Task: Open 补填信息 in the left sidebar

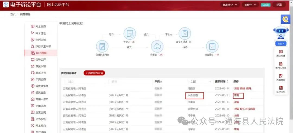Action: (x=38, y=106)
